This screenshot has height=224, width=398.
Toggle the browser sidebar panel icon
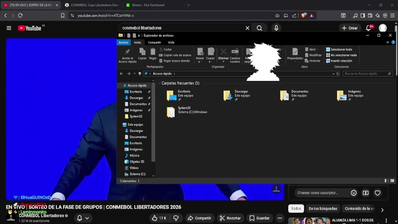tap(363, 15)
